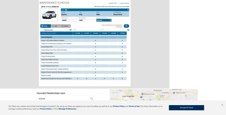The image size is (226, 115).
Task: Click the Hyundai Kona EV vehicle image
Action: click(49, 15)
